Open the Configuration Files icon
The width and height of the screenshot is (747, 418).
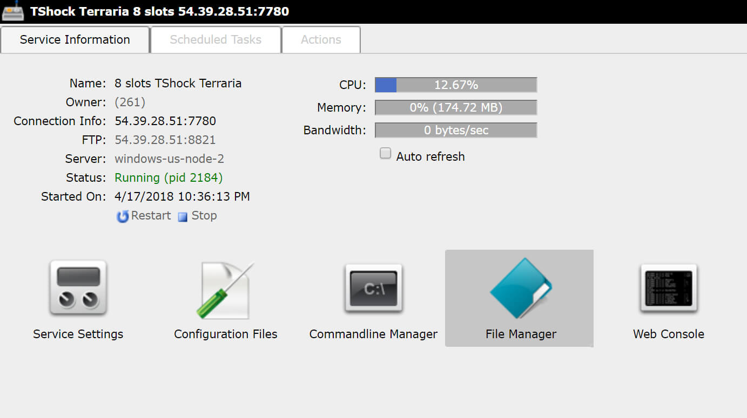pyautogui.click(x=225, y=290)
